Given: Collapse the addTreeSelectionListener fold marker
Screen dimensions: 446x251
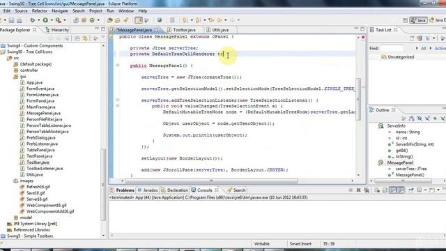Looking at the screenshot, I should tap(118, 100).
